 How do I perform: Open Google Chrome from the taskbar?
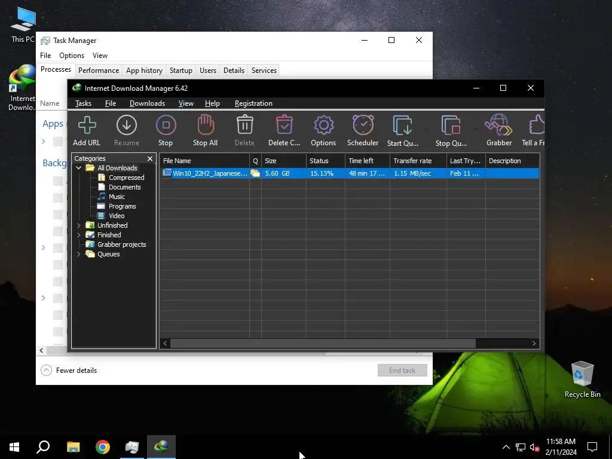[103, 447]
